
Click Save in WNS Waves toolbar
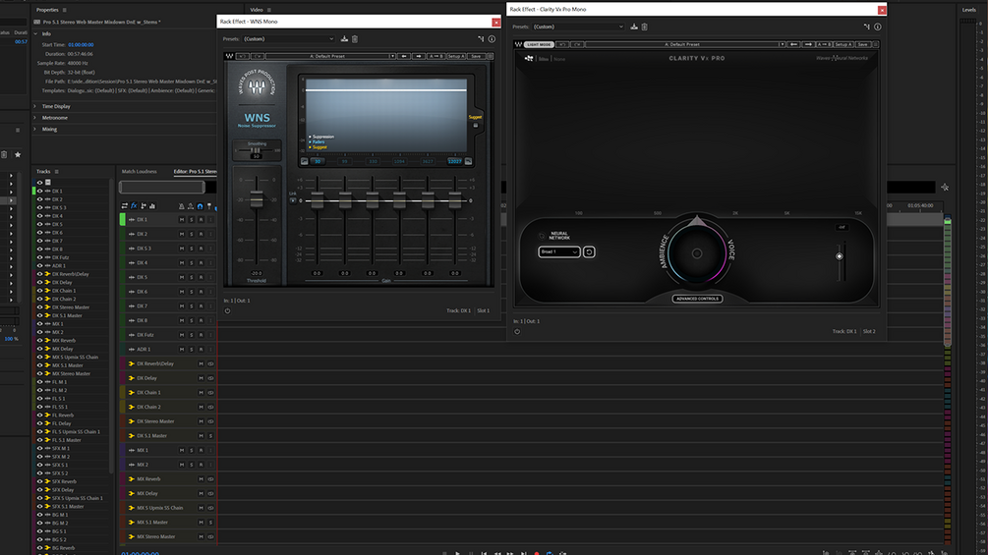point(477,56)
